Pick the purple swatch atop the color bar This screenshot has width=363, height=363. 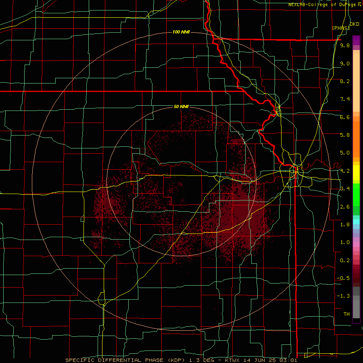coord(356,41)
